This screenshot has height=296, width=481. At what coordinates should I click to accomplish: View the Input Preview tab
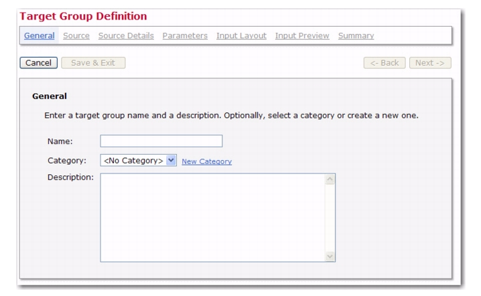tap(302, 35)
